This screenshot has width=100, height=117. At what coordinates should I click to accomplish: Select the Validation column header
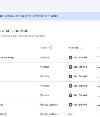pyautogui.click(x=73, y=48)
